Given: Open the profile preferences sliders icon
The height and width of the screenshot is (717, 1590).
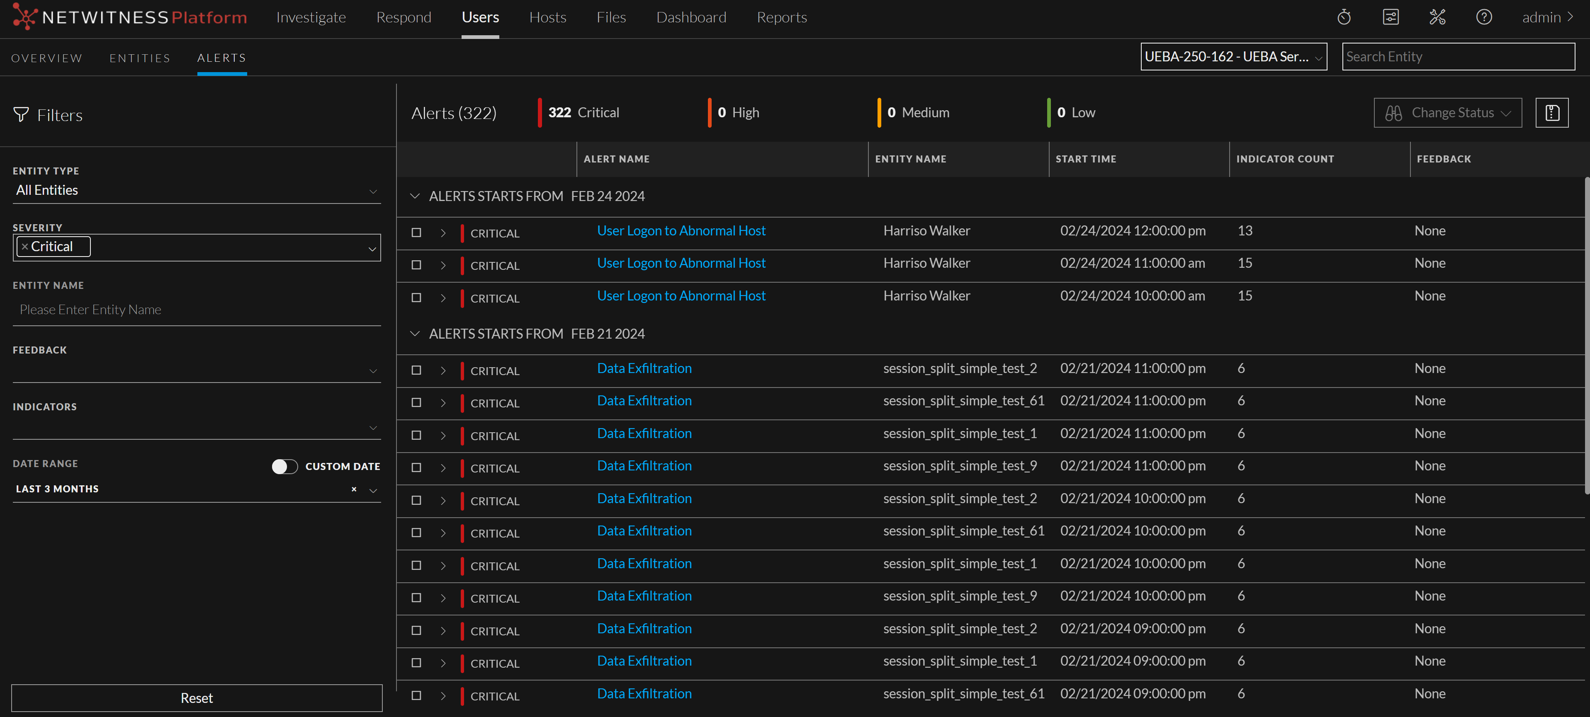Looking at the screenshot, I should (x=1391, y=17).
